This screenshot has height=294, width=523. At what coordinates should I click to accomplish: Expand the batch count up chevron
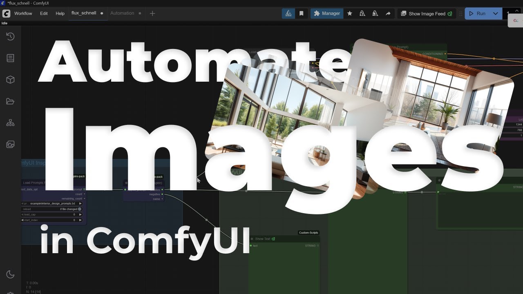(x=516, y=10)
